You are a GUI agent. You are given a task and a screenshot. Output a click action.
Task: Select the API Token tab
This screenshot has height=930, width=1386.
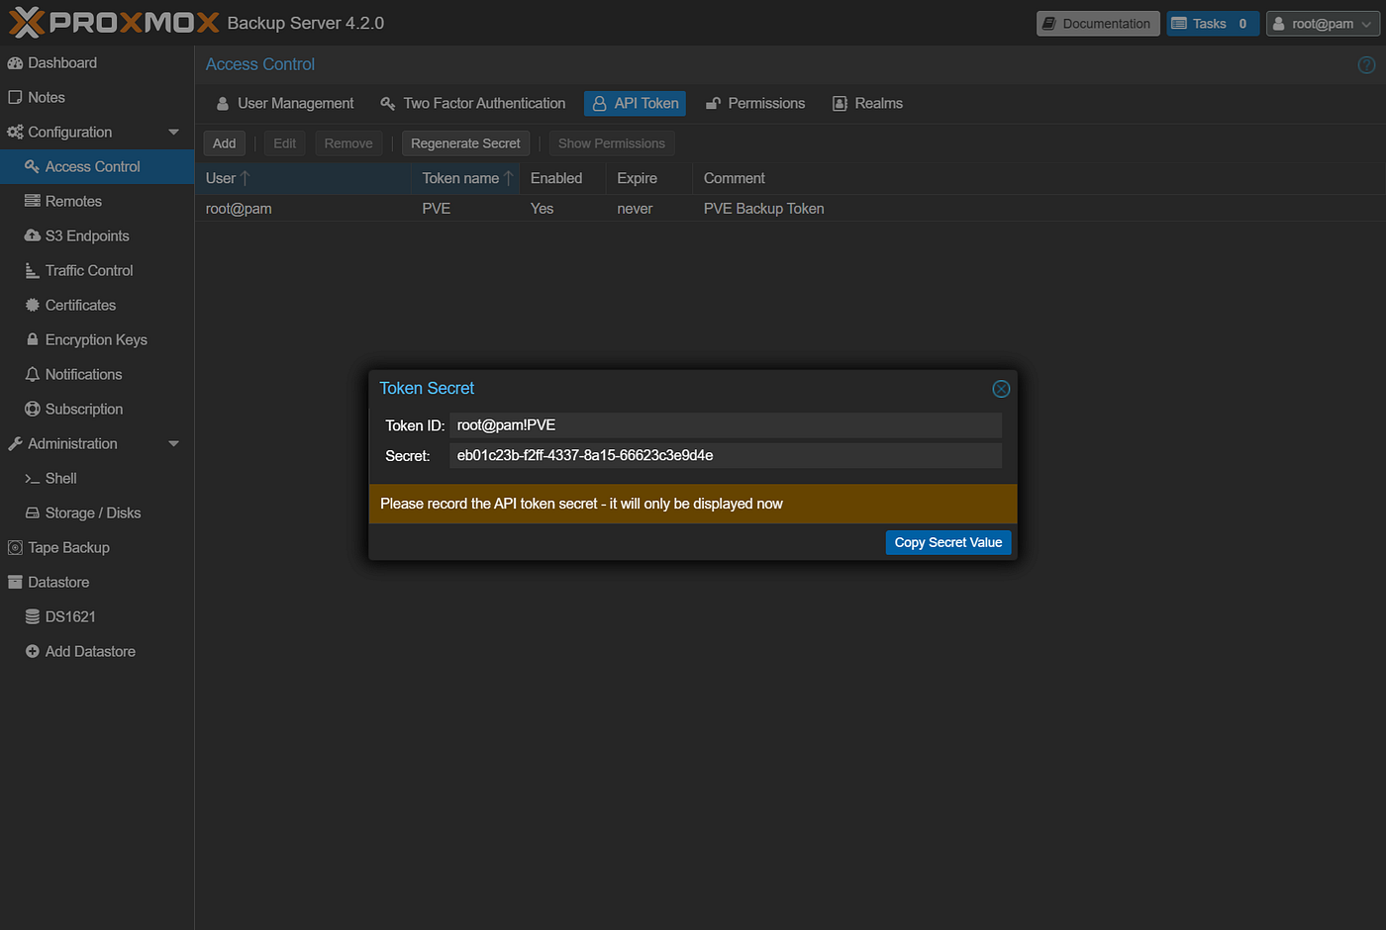coord(636,104)
